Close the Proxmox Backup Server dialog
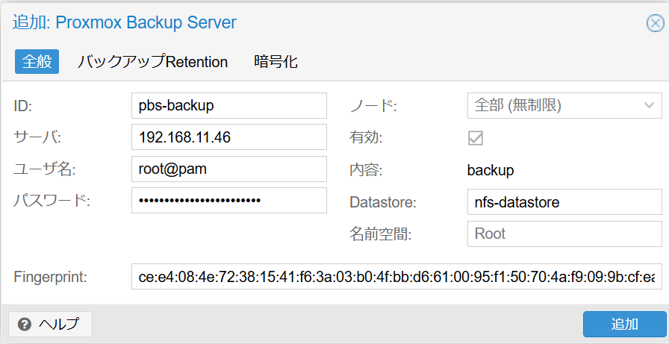The height and width of the screenshot is (344, 669). click(656, 23)
